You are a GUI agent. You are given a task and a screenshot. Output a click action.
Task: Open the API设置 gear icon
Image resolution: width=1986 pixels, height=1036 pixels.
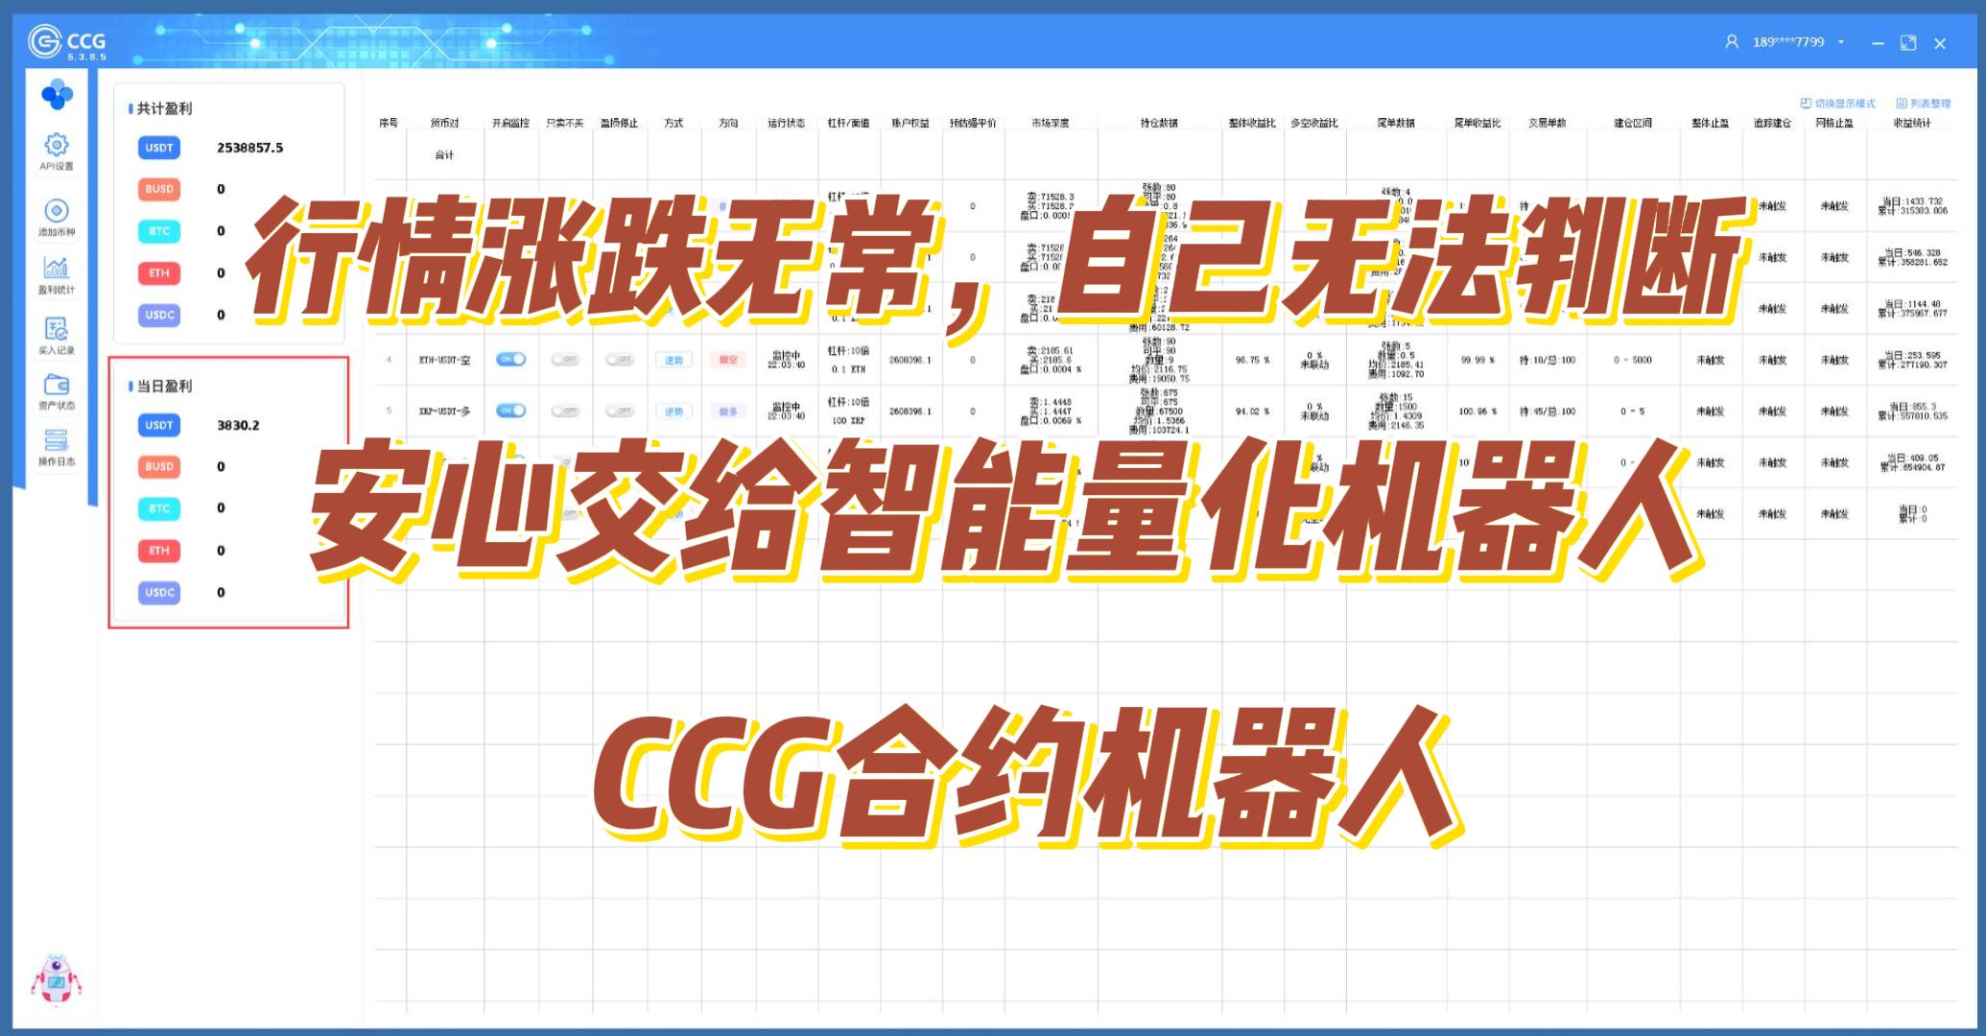(57, 146)
